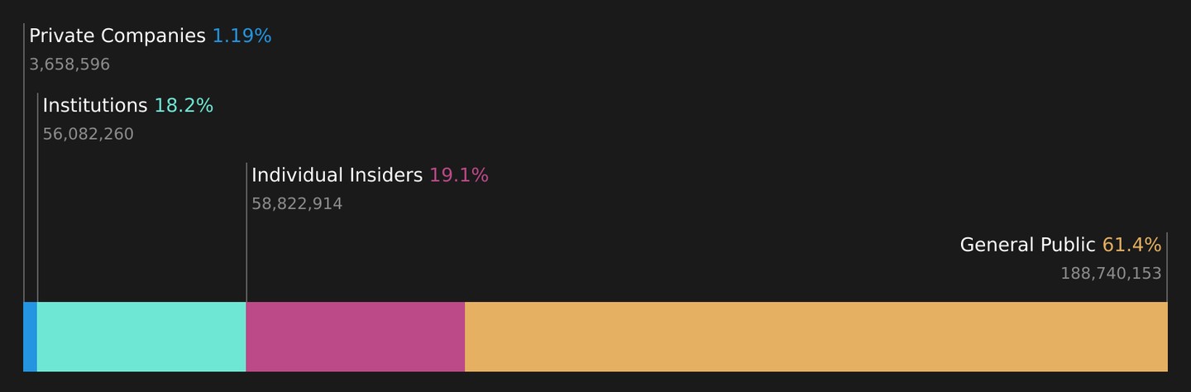Select the 61.4% percentage value
The image size is (1191, 392).
tap(1131, 245)
